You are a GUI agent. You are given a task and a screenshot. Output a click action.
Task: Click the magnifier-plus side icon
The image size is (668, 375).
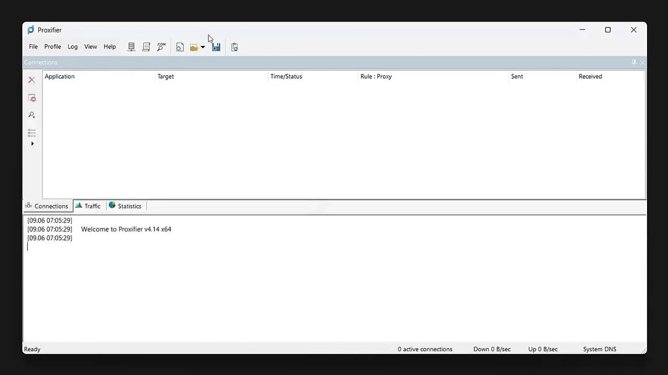click(x=32, y=115)
